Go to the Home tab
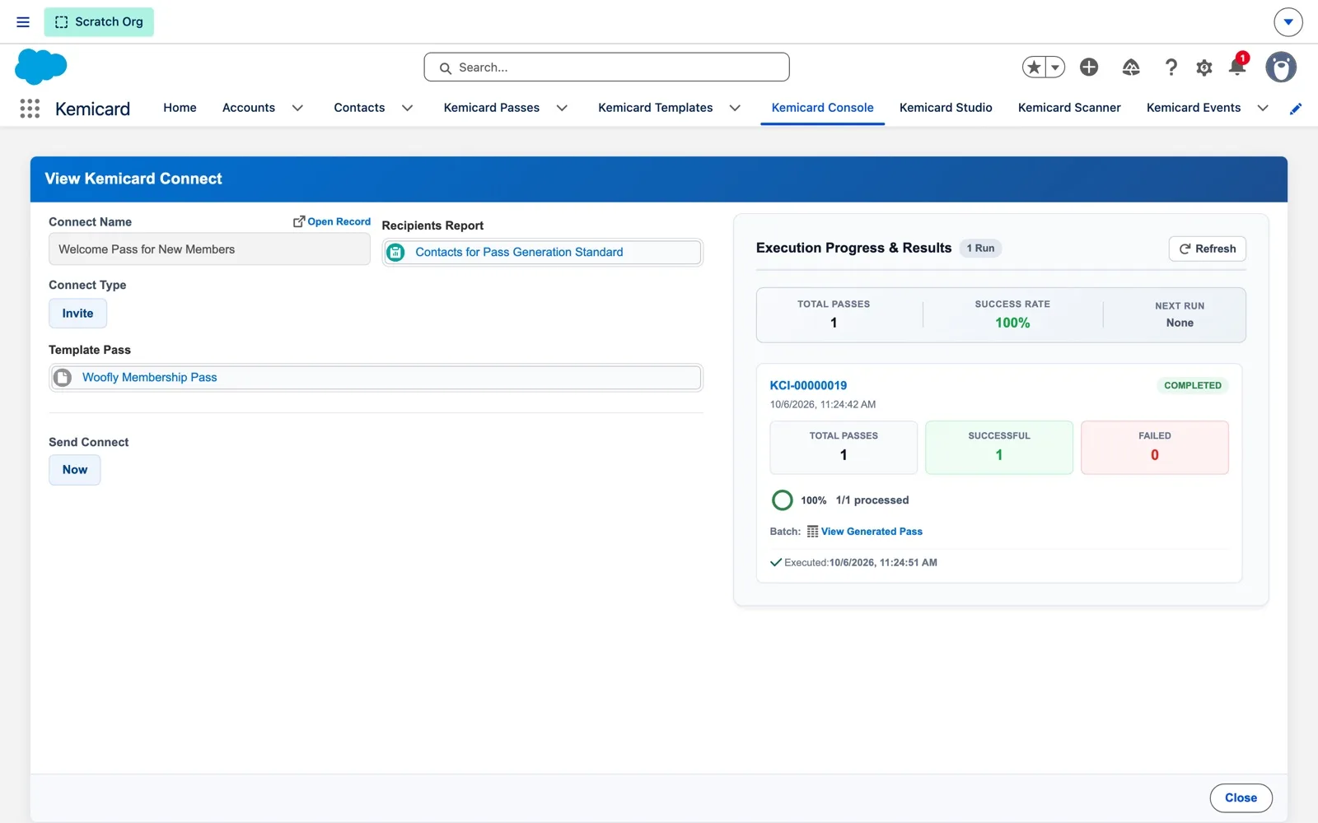 point(180,108)
